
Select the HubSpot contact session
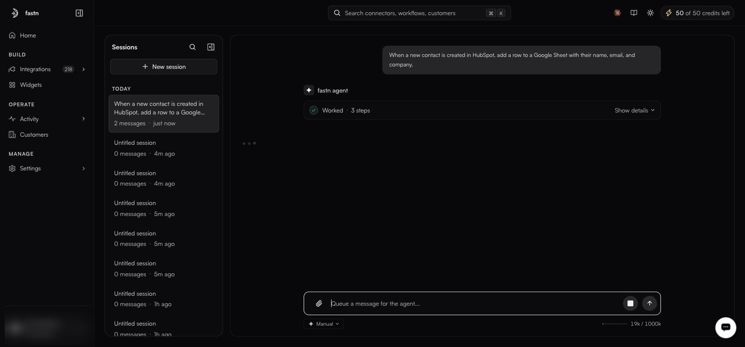[x=164, y=113]
